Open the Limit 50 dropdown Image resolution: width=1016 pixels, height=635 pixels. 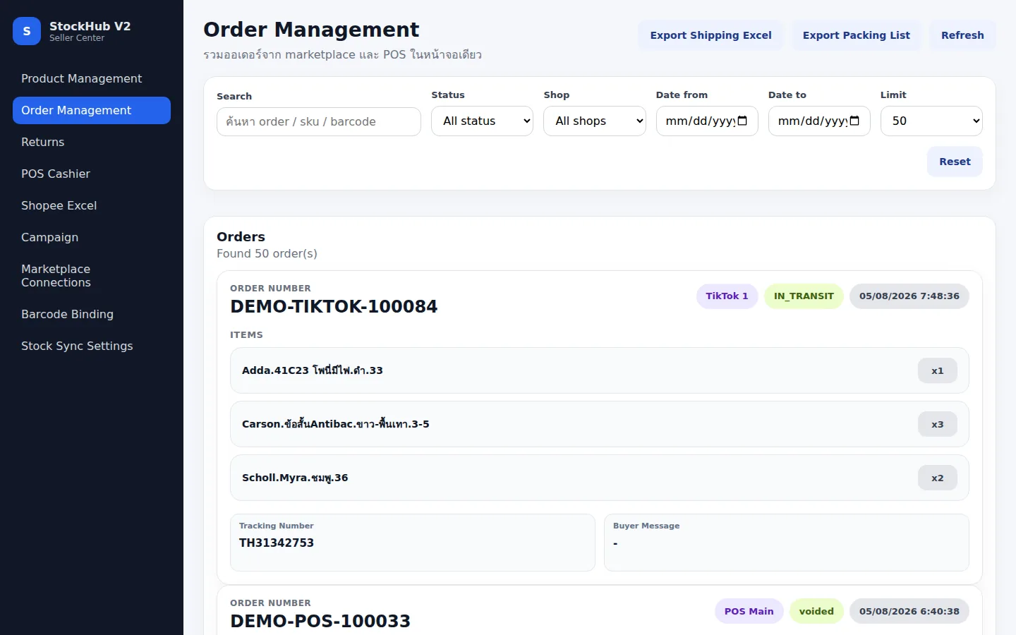[x=931, y=121]
